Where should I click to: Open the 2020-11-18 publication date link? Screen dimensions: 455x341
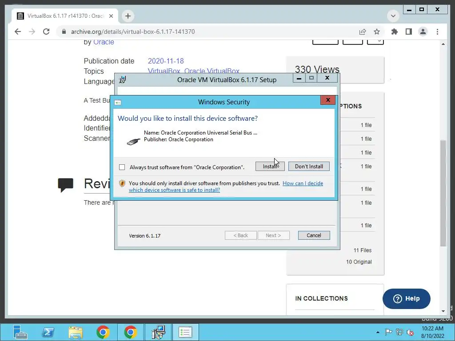[166, 61]
